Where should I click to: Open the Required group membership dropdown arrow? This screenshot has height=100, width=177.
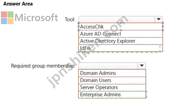pos(142,65)
